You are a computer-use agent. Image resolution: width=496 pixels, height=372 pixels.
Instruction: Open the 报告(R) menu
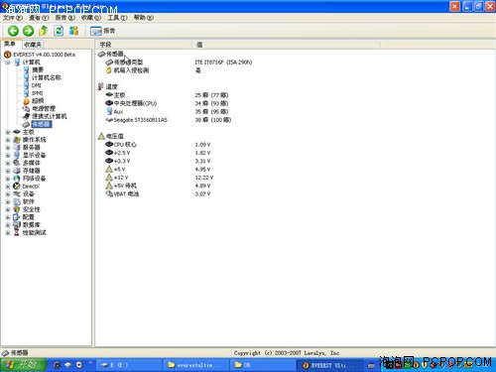click(64, 18)
